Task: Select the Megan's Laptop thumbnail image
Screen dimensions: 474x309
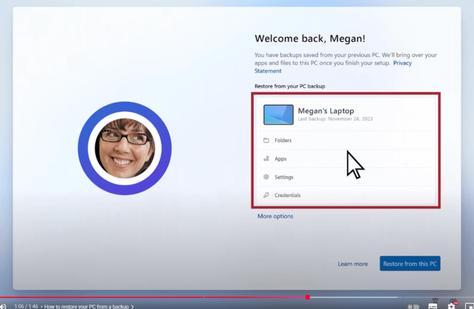Action: click(x=278, y=115)
